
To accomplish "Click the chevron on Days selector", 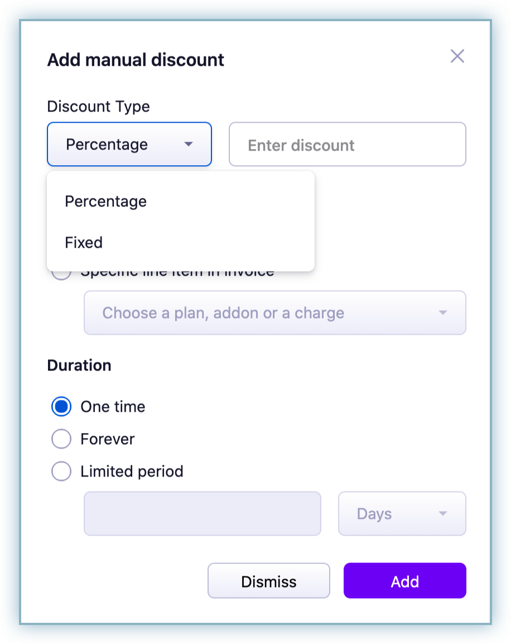I will (443, 513).
